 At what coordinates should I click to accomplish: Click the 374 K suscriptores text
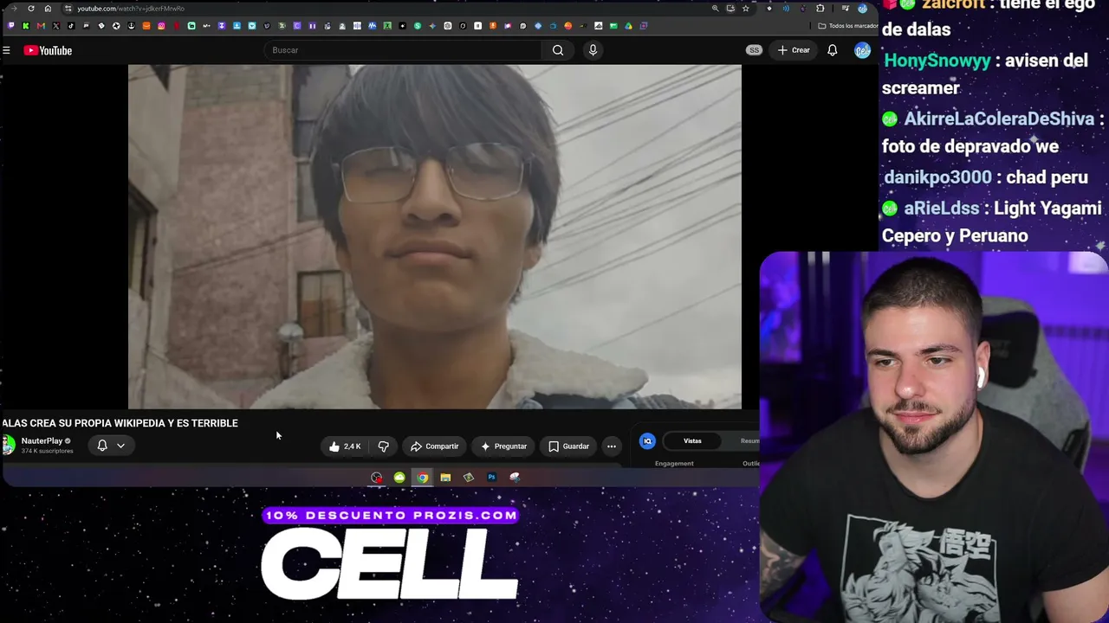click(x=47, y=451)
